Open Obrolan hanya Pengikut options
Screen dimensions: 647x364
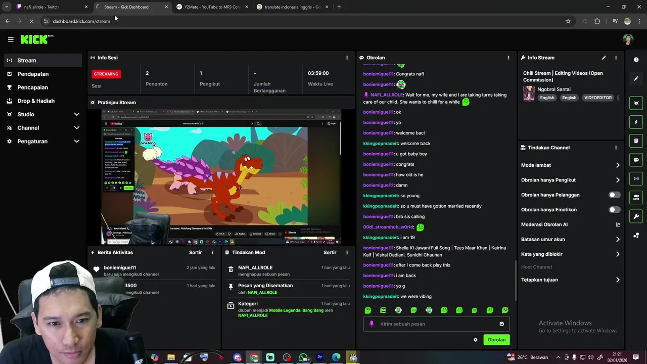click(x=571, y=180)
